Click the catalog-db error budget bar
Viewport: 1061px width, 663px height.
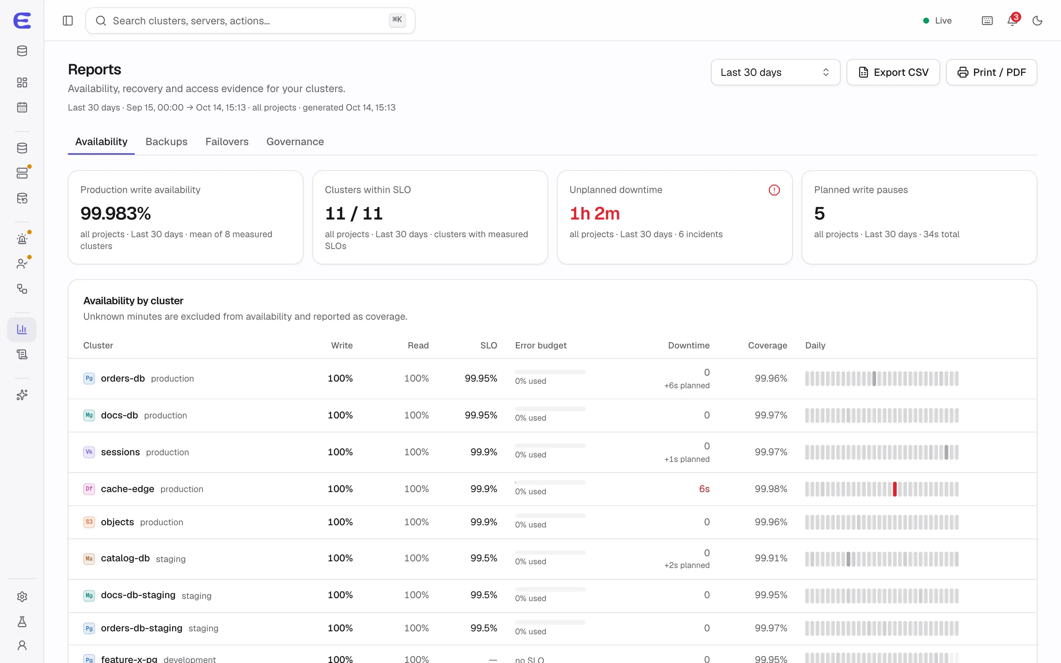coord(550,552)
